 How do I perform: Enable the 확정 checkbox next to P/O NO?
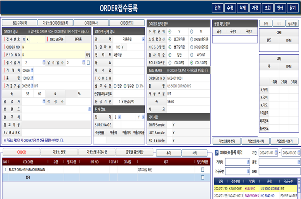pyautogui.click(x=89, y=55)
